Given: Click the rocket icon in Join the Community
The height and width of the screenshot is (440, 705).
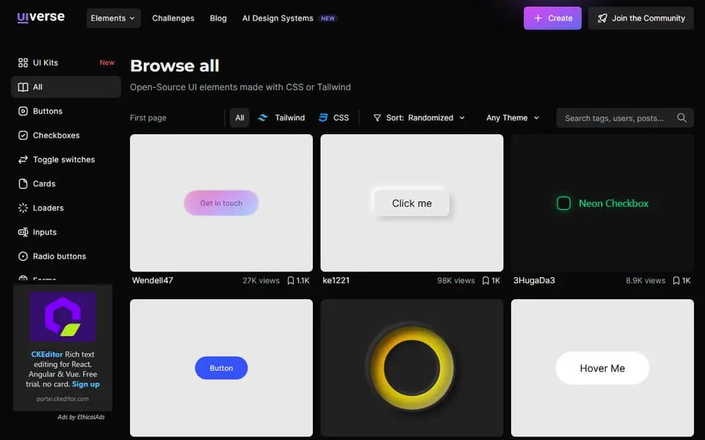Looking at the screenshot, I should point(602,18).
